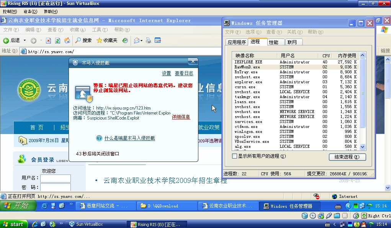The width and height of the screenshot is (391, 228).
Task: Click the Print icon in the IE toolbar
Action: [x=148, y=40]
